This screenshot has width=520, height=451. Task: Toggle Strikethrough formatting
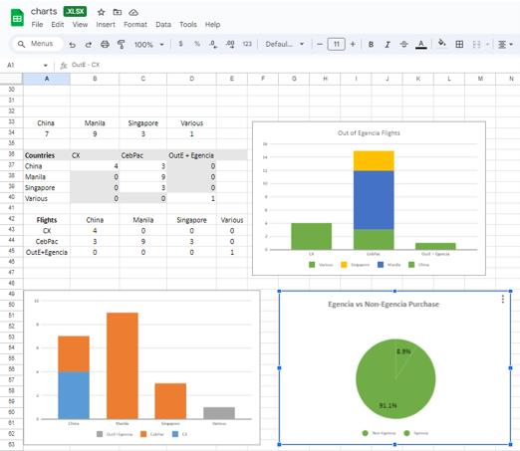(403, 44)
